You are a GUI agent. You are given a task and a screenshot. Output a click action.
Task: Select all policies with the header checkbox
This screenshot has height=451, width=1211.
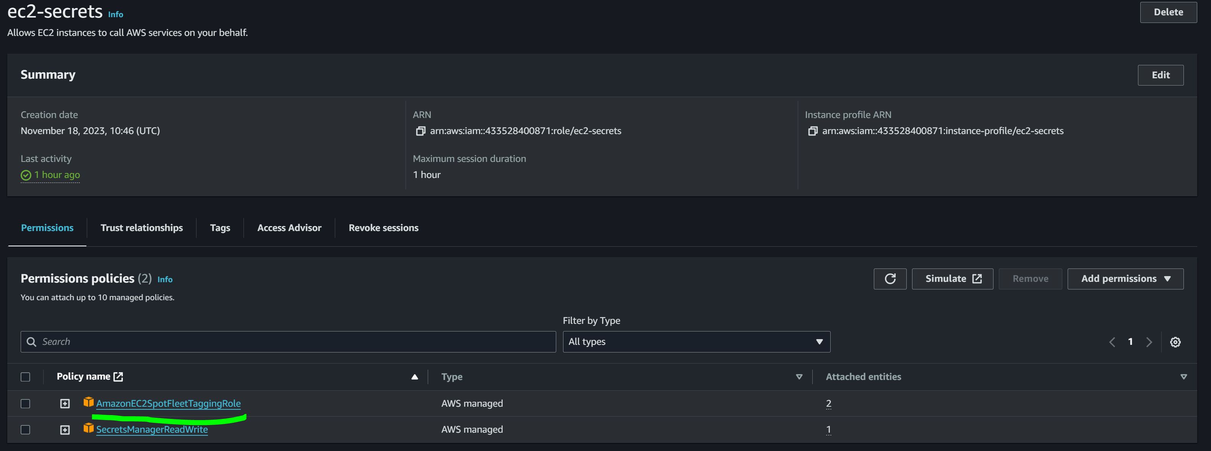[x=25, y=377]
